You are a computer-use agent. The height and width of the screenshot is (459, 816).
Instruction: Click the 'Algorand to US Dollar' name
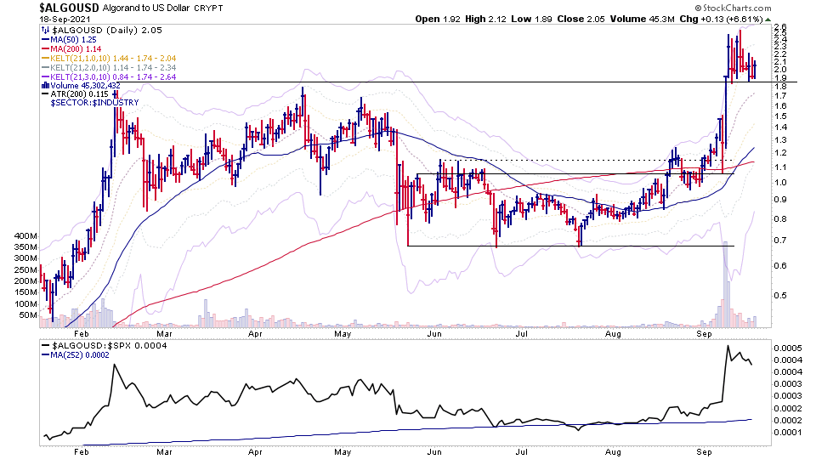point(145,8)
